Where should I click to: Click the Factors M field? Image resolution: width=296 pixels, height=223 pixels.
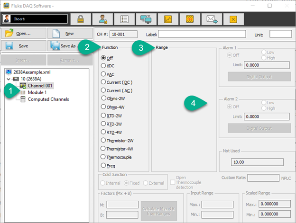122,205
